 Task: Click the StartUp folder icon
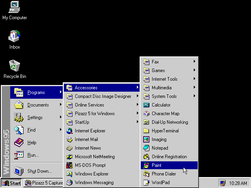tap(69, 122)
